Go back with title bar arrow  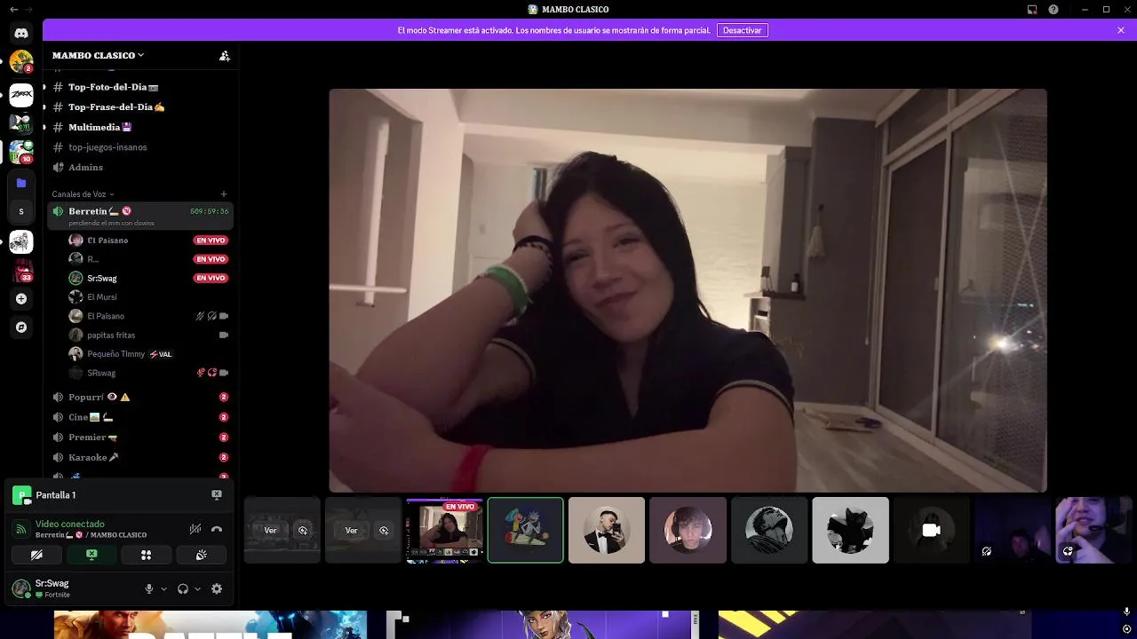pyautogui.click(x=13, y=9)
